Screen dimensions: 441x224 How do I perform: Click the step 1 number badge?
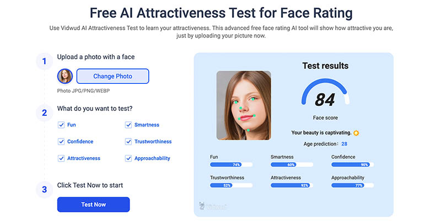coord(44,61)
